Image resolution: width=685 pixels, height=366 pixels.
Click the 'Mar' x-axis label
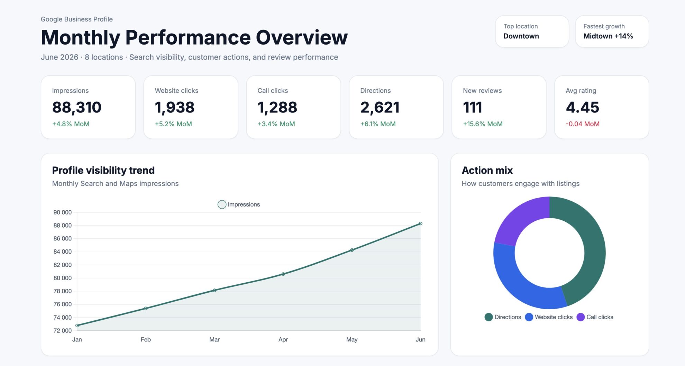click(x=214, y=340)
